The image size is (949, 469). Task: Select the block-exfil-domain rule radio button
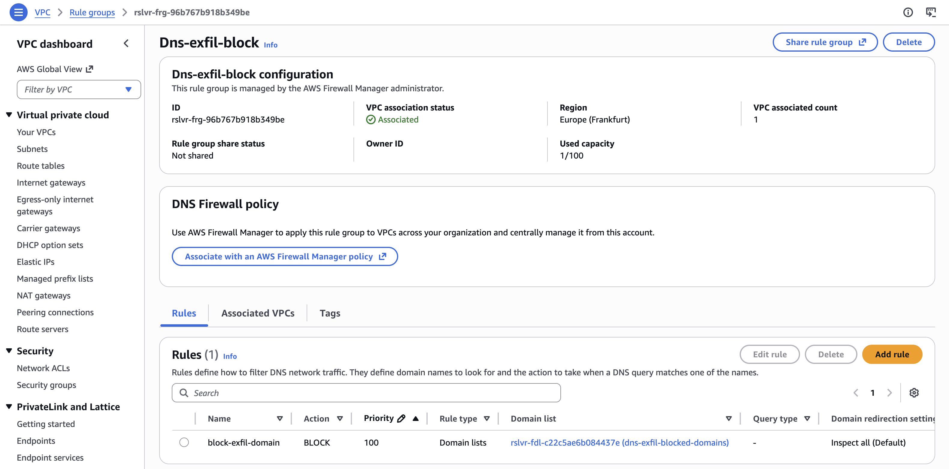coord(184,443)
